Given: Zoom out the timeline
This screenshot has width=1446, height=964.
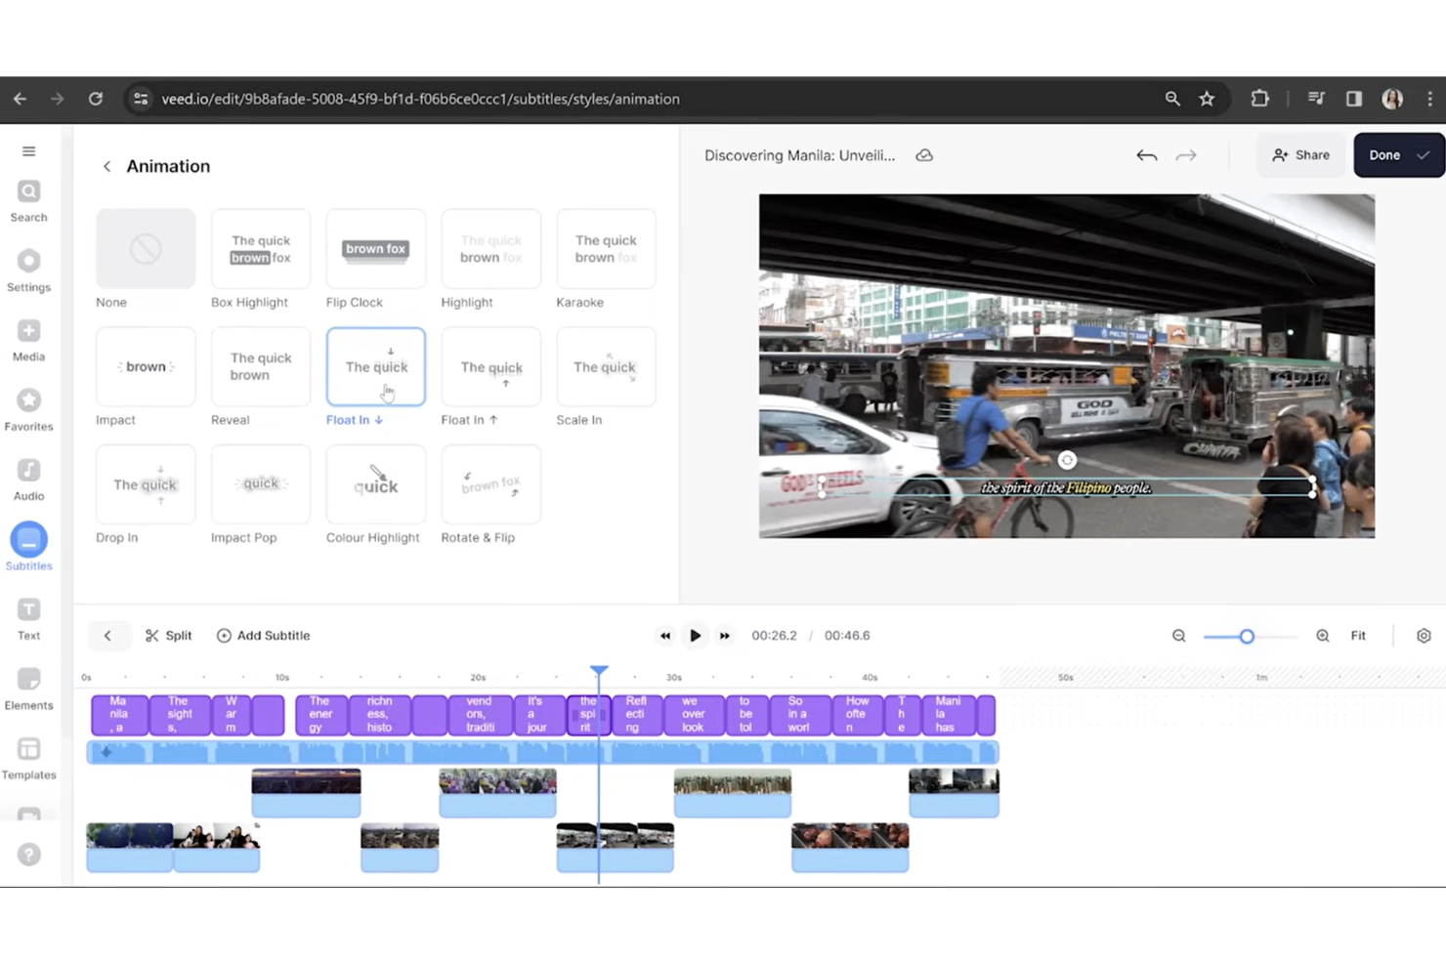Looking at the screenshot, I should tap(1179, 636).
